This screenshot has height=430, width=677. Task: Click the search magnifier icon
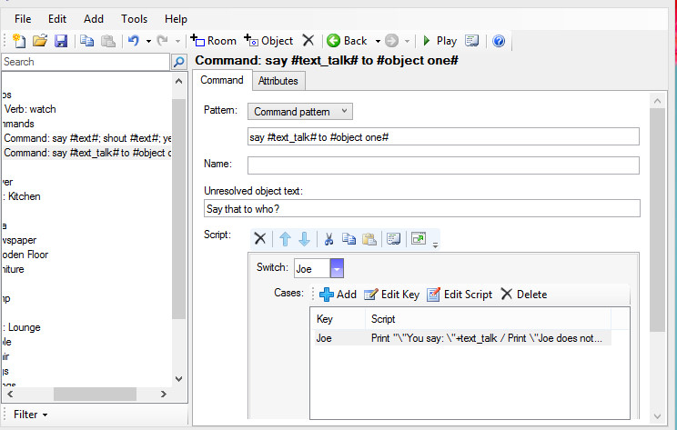(x=179, y=62)
